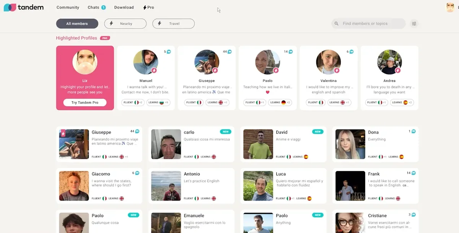
Task: Switch to the Nearby filter
Action: [125, 24]
